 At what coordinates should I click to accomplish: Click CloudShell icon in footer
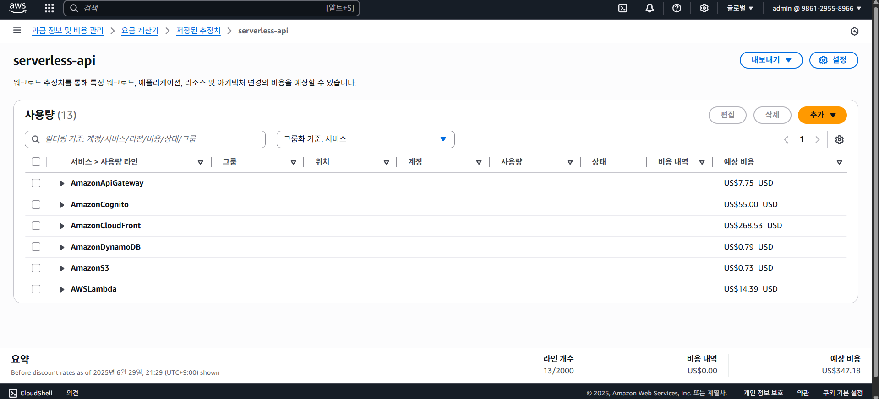tap(13, 393)
